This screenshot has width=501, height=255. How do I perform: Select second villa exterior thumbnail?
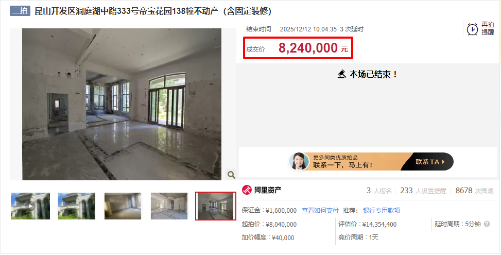click(76, 206)
